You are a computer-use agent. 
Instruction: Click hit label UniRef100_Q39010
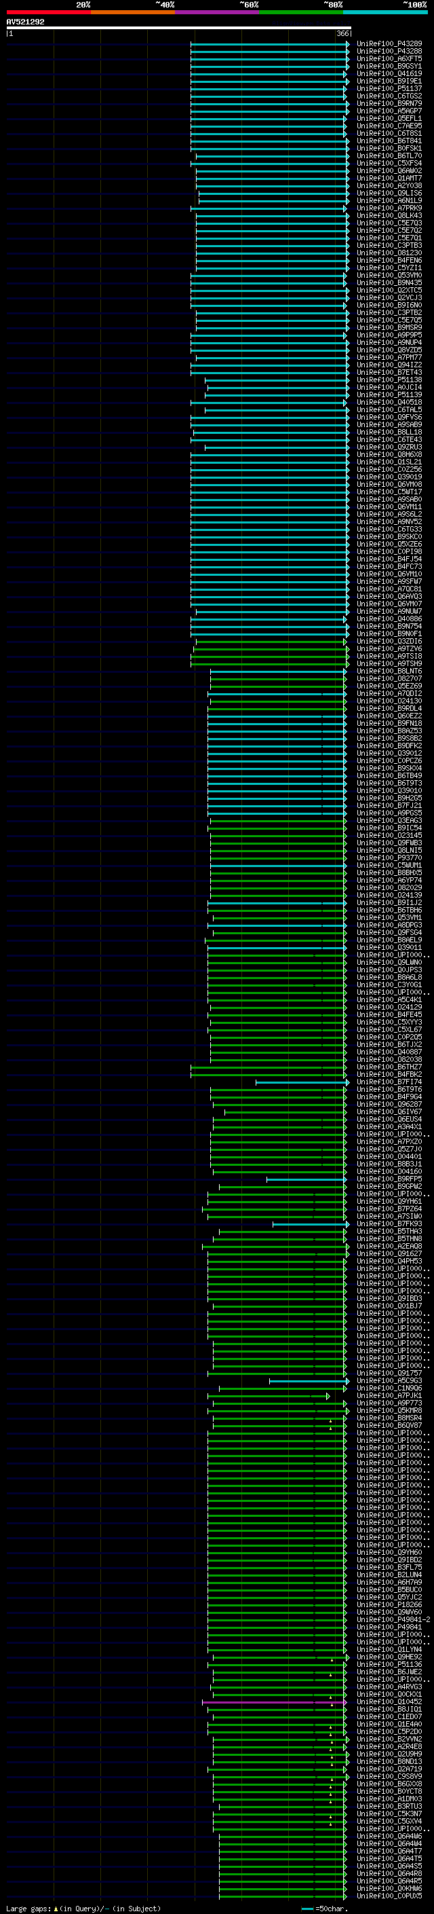[x=389, y=790]
